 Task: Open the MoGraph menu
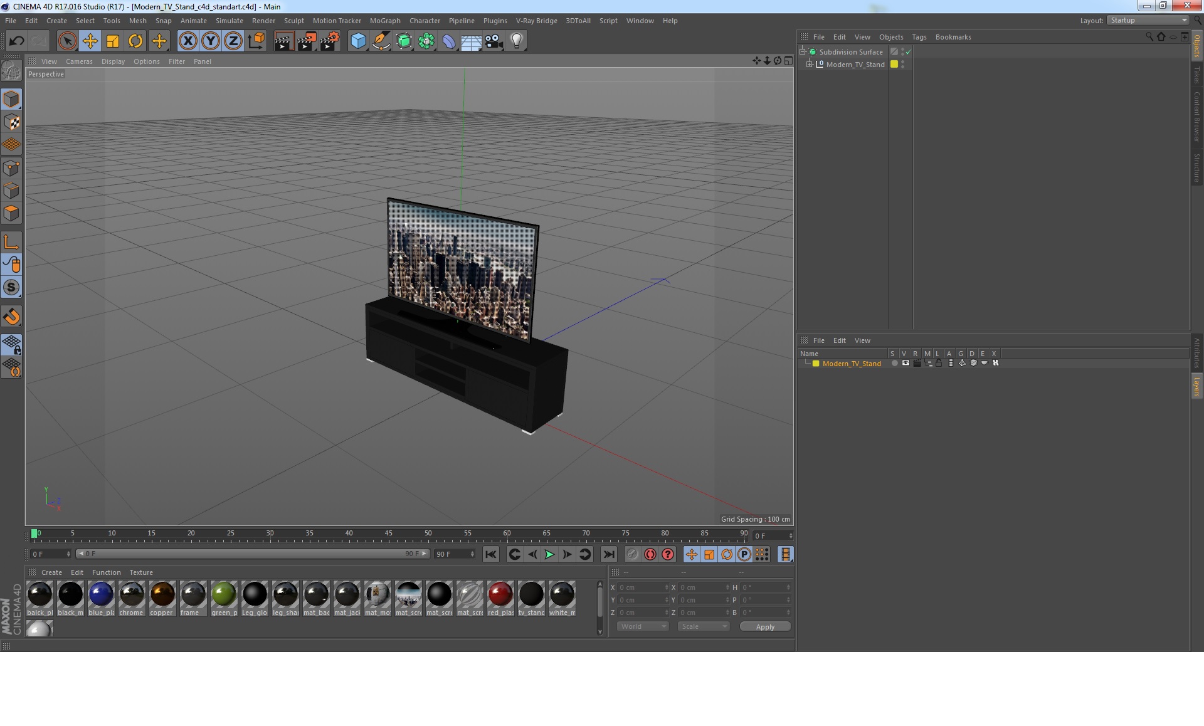[385, 21]
